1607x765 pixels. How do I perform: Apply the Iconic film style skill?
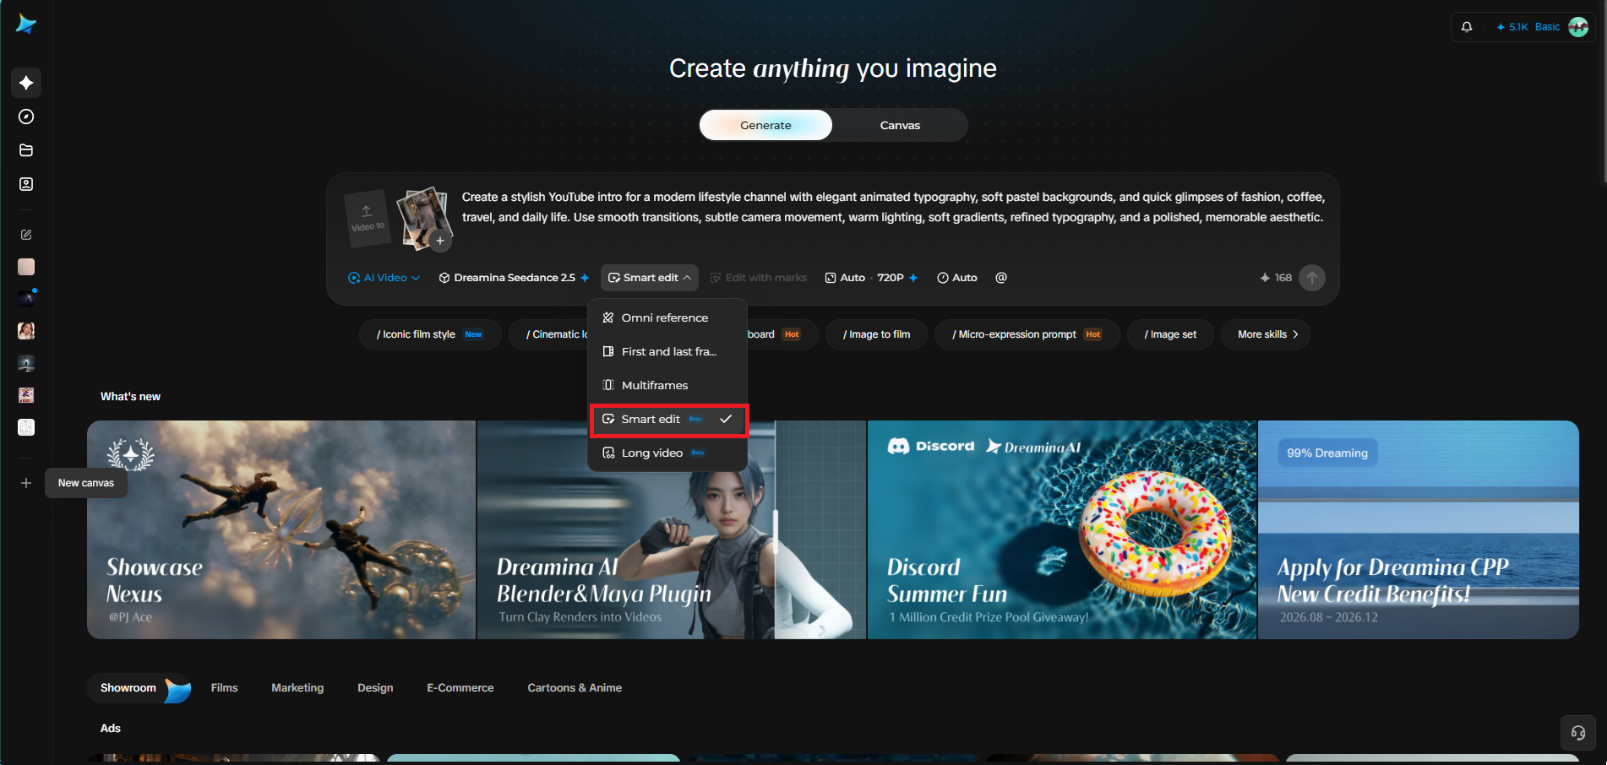[430, 334]
